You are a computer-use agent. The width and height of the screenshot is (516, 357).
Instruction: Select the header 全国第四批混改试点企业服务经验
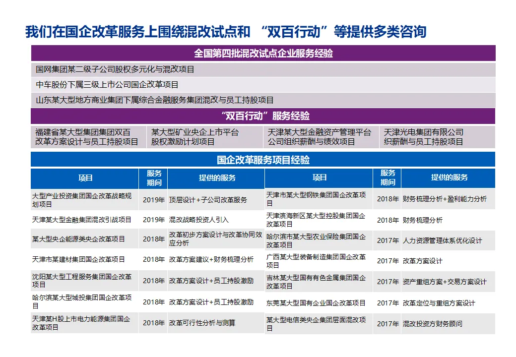point(263,53)
